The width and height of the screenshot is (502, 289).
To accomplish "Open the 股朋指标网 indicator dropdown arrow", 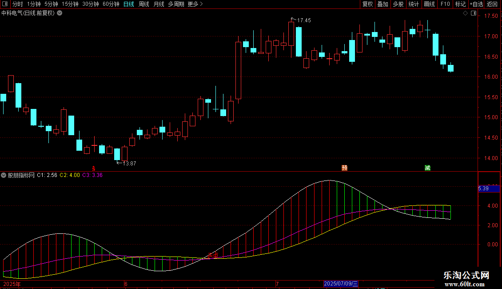I will pos(4,175).
